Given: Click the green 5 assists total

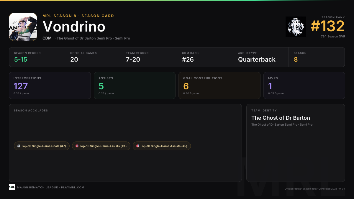Looking at the screenshot, I should (x=101, y=86).
